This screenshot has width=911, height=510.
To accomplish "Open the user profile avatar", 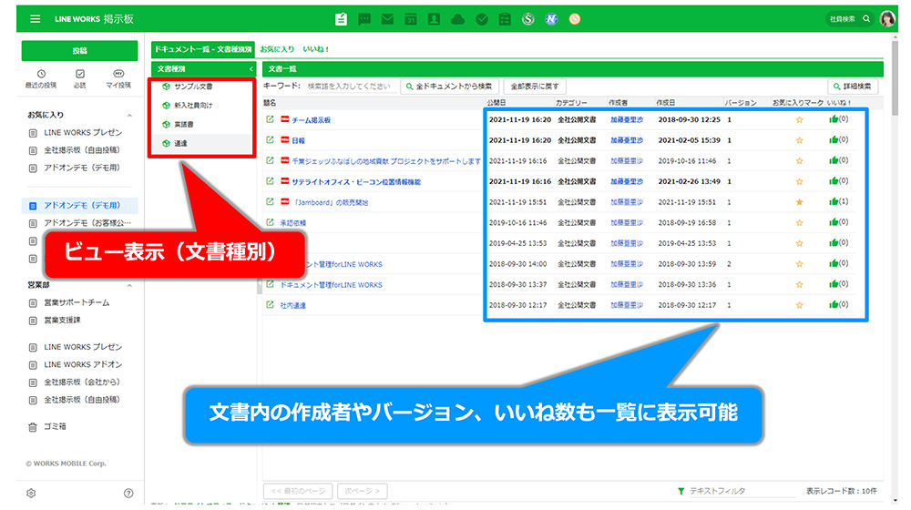I will (887, 19).
